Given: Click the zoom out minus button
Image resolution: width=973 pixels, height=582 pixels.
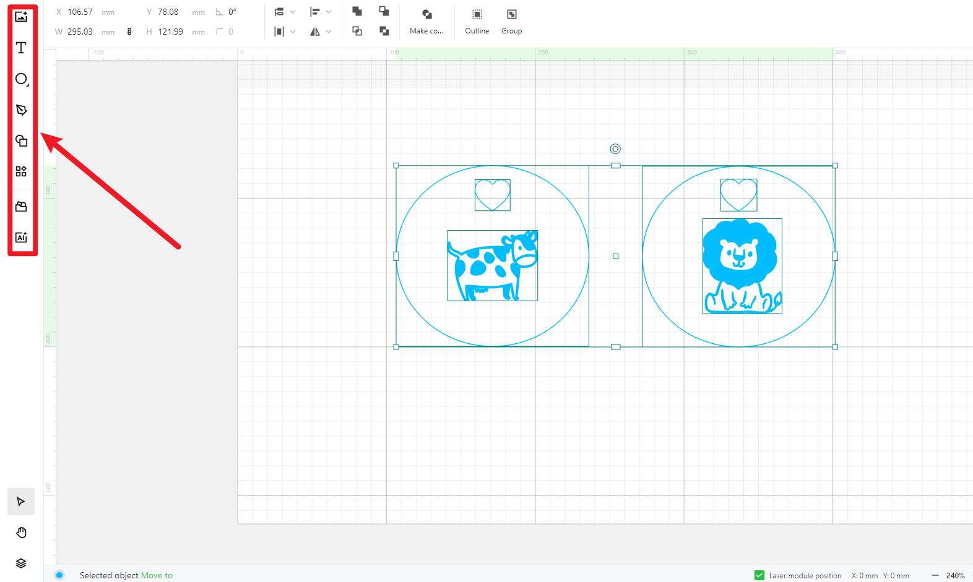Looking at the screenshot, I should coord(935,575).
